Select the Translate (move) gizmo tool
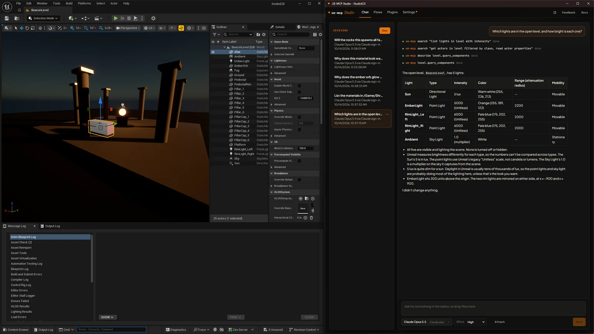Screen dimensions: 594x334 (x=22, y=28)
